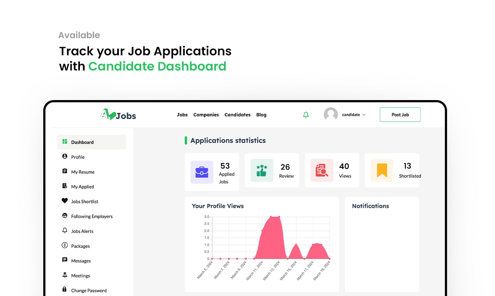495x296 pixels.
Task: Click the Applications statistics heading
Action: 228,141
